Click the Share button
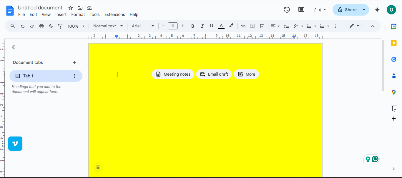Viewport: 402px width, 178px height. pos(346,10)
